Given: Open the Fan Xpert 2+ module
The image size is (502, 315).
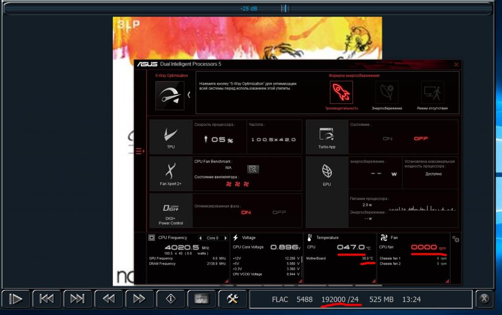Looking at the screenshot, I should (x=171, y=173).
